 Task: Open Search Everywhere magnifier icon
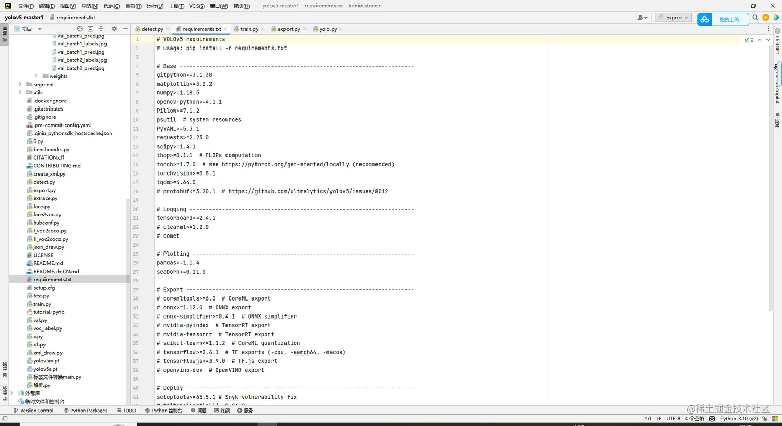(755, 18)
